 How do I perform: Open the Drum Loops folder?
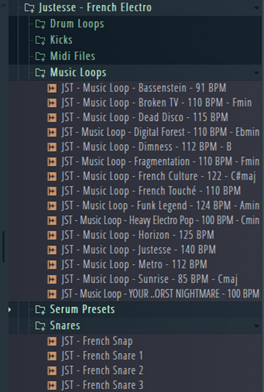point(77,24)
